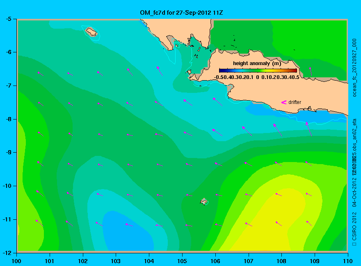Viewport: 361px width, 266px height.
Task: Click the longitude tick label '100'
Action: tap(16, 261)
